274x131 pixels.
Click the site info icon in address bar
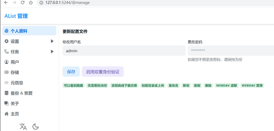(41, 3)
